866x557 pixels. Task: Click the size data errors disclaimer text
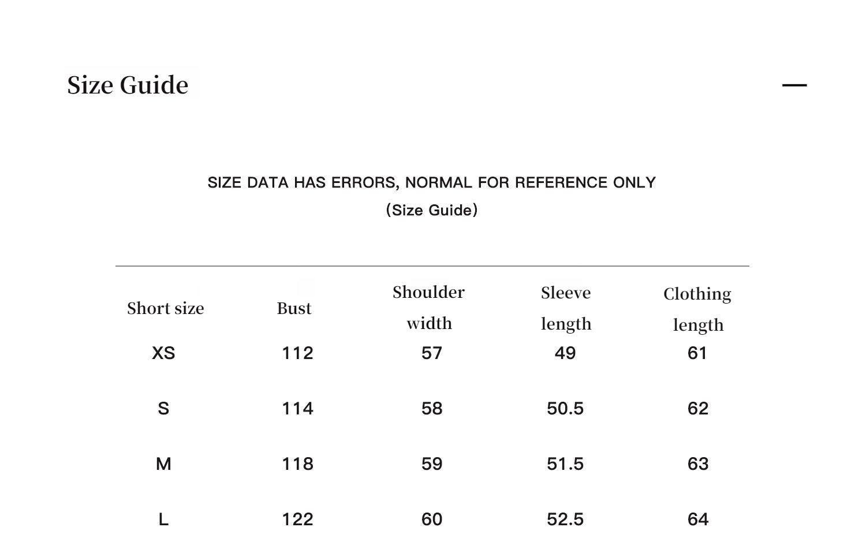coord(431,183)
